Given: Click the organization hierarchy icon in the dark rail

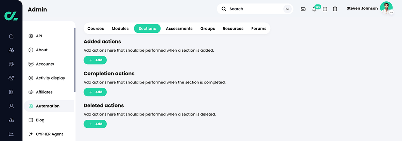Looking at the screenshot, I should (x=11, y=120).
